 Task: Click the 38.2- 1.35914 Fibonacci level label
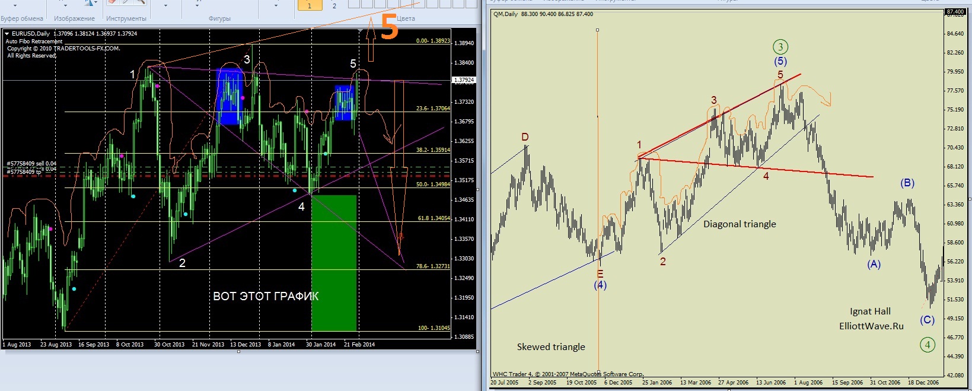[x=433, y=150]
